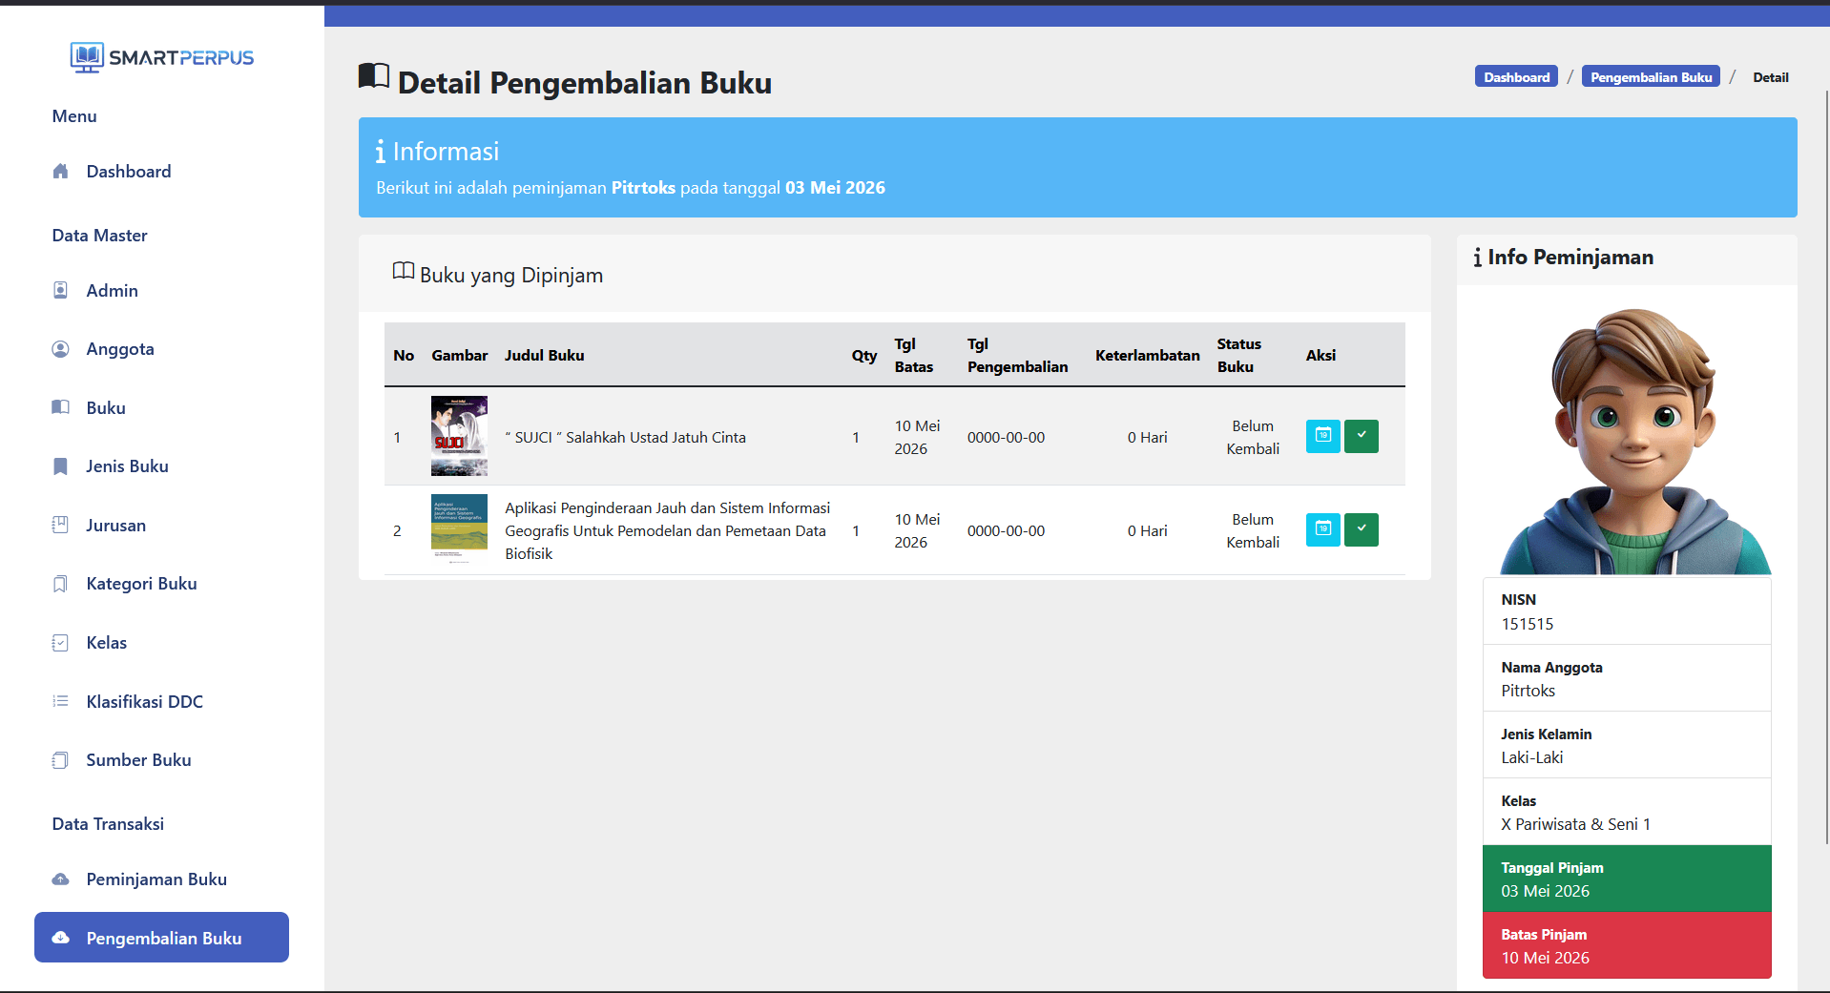This screenshot has height=993, width=1830.
Task: Click the Sumber Buku icon
Action: [x=60, y=760]
